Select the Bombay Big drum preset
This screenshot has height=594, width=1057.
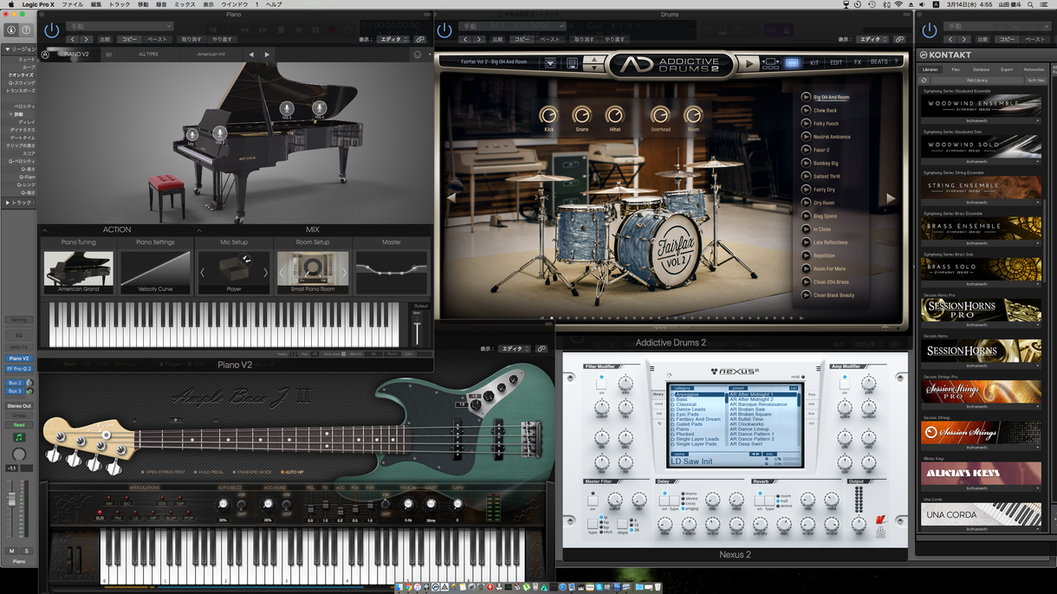[x=826, y=164]
